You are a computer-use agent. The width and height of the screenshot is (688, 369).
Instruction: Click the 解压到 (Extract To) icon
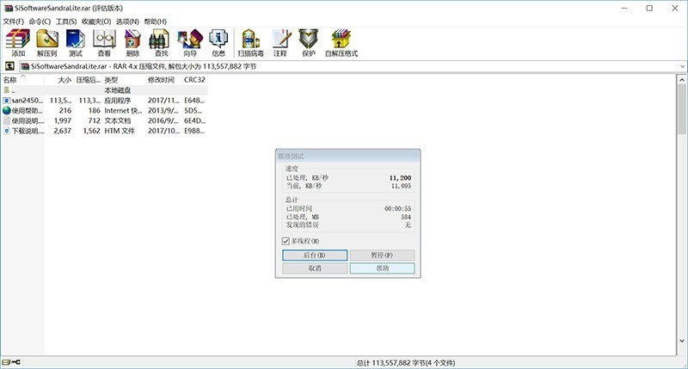click(46, 40)
